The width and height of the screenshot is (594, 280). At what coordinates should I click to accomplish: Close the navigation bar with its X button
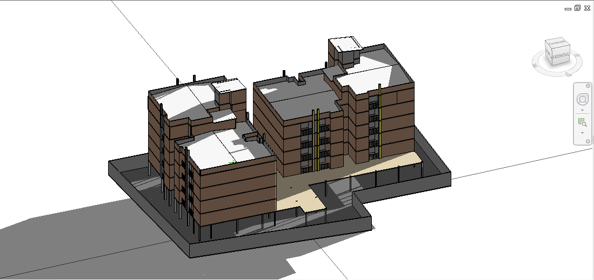click(x=588, y=86)
